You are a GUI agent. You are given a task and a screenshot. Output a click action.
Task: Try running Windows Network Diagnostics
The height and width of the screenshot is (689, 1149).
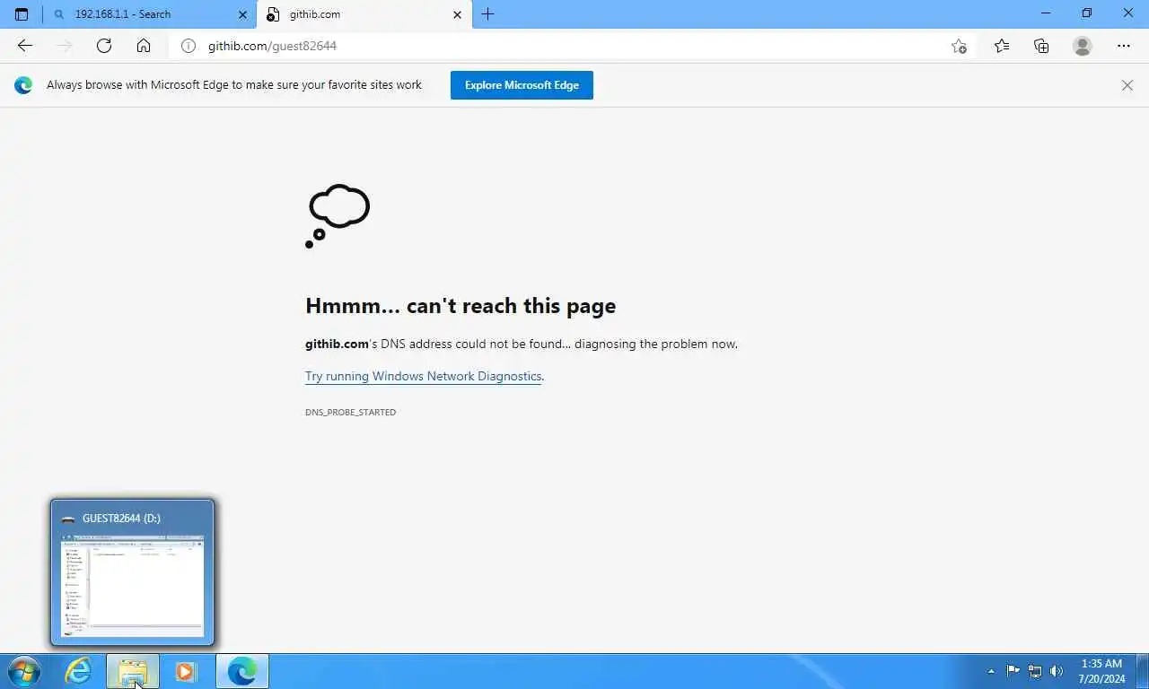(424, 376)
